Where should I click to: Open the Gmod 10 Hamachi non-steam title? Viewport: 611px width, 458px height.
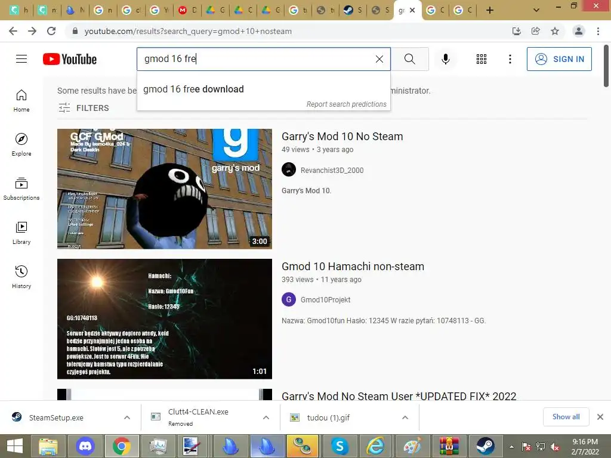(x=353, y=267)
